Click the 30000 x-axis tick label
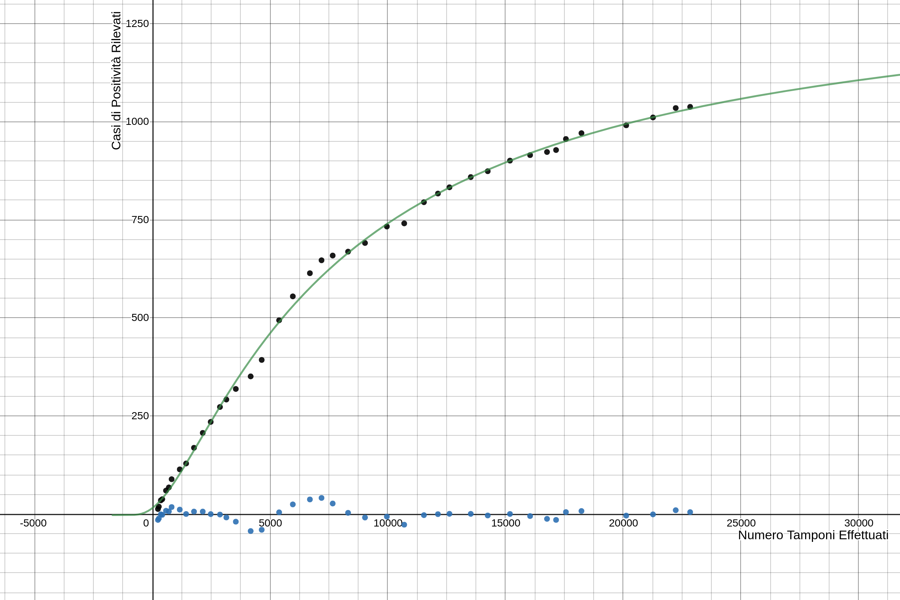Viewport: 900px width, 600px height. [x=859, y=523]
